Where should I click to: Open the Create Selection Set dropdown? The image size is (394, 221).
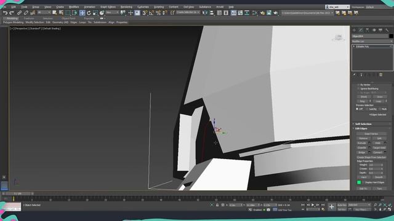188,12
